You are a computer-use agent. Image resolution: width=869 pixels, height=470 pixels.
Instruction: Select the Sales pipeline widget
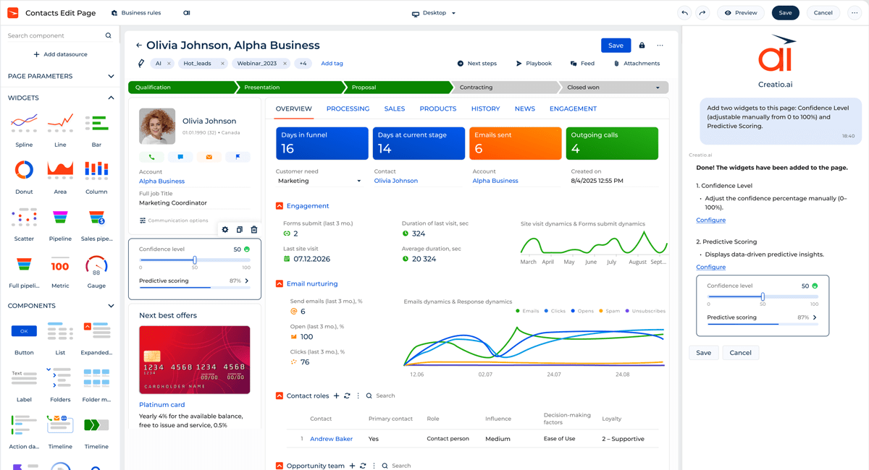click(96, 218)
